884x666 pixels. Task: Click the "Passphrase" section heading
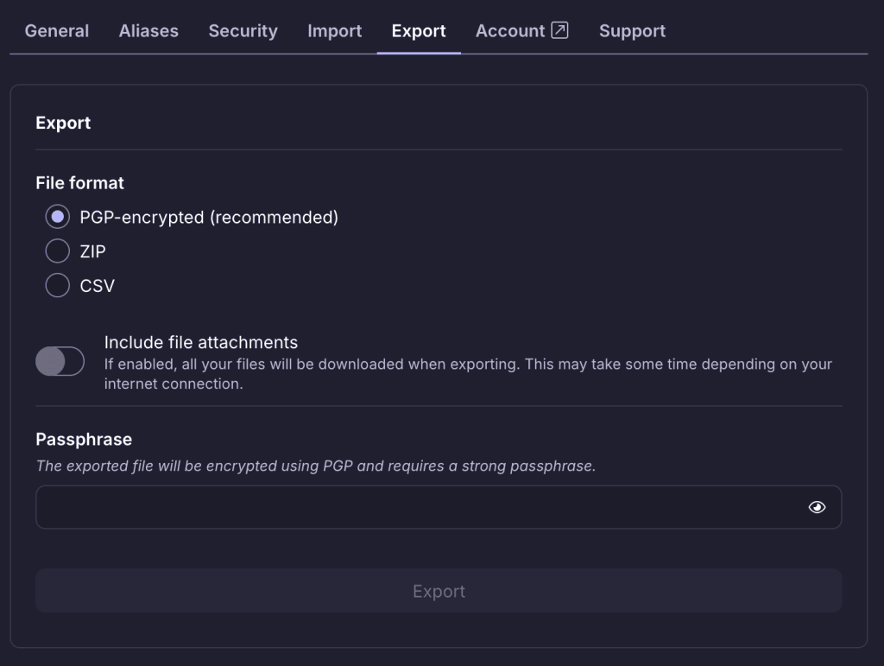click(84, 440)
